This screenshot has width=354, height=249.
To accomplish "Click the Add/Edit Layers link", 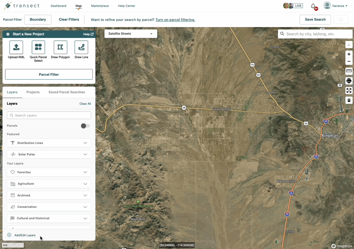I will tap(25, 235).
